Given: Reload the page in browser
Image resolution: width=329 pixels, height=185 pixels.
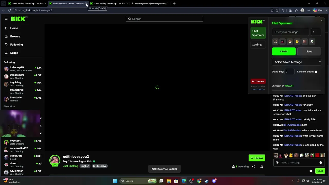Looking at the screenshot, I should [10, 10].
